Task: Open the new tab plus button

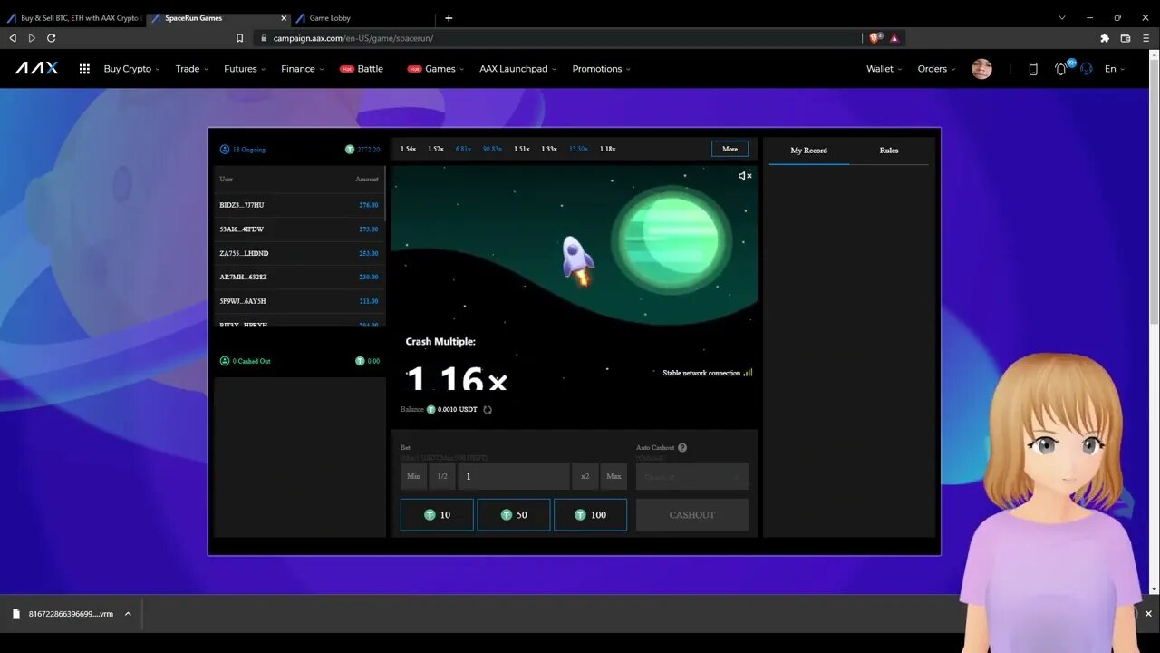Action: click(x=449, y=18)
